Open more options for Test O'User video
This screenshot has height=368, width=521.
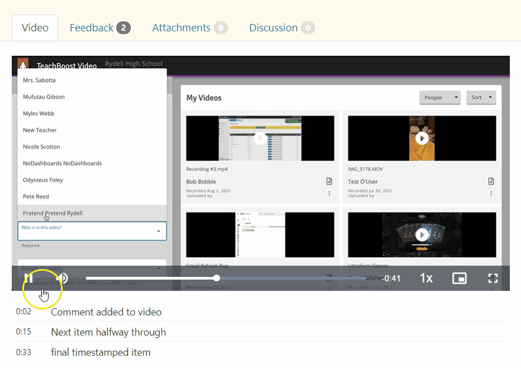[x=491, y=193]
